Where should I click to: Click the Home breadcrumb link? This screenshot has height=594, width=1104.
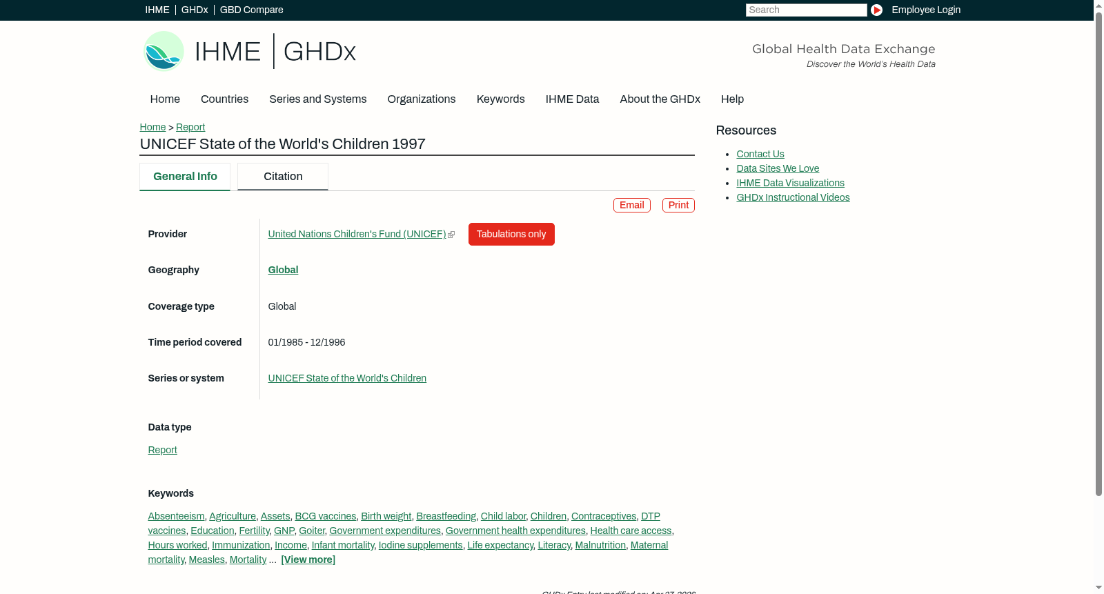click(x=152, y=127)
